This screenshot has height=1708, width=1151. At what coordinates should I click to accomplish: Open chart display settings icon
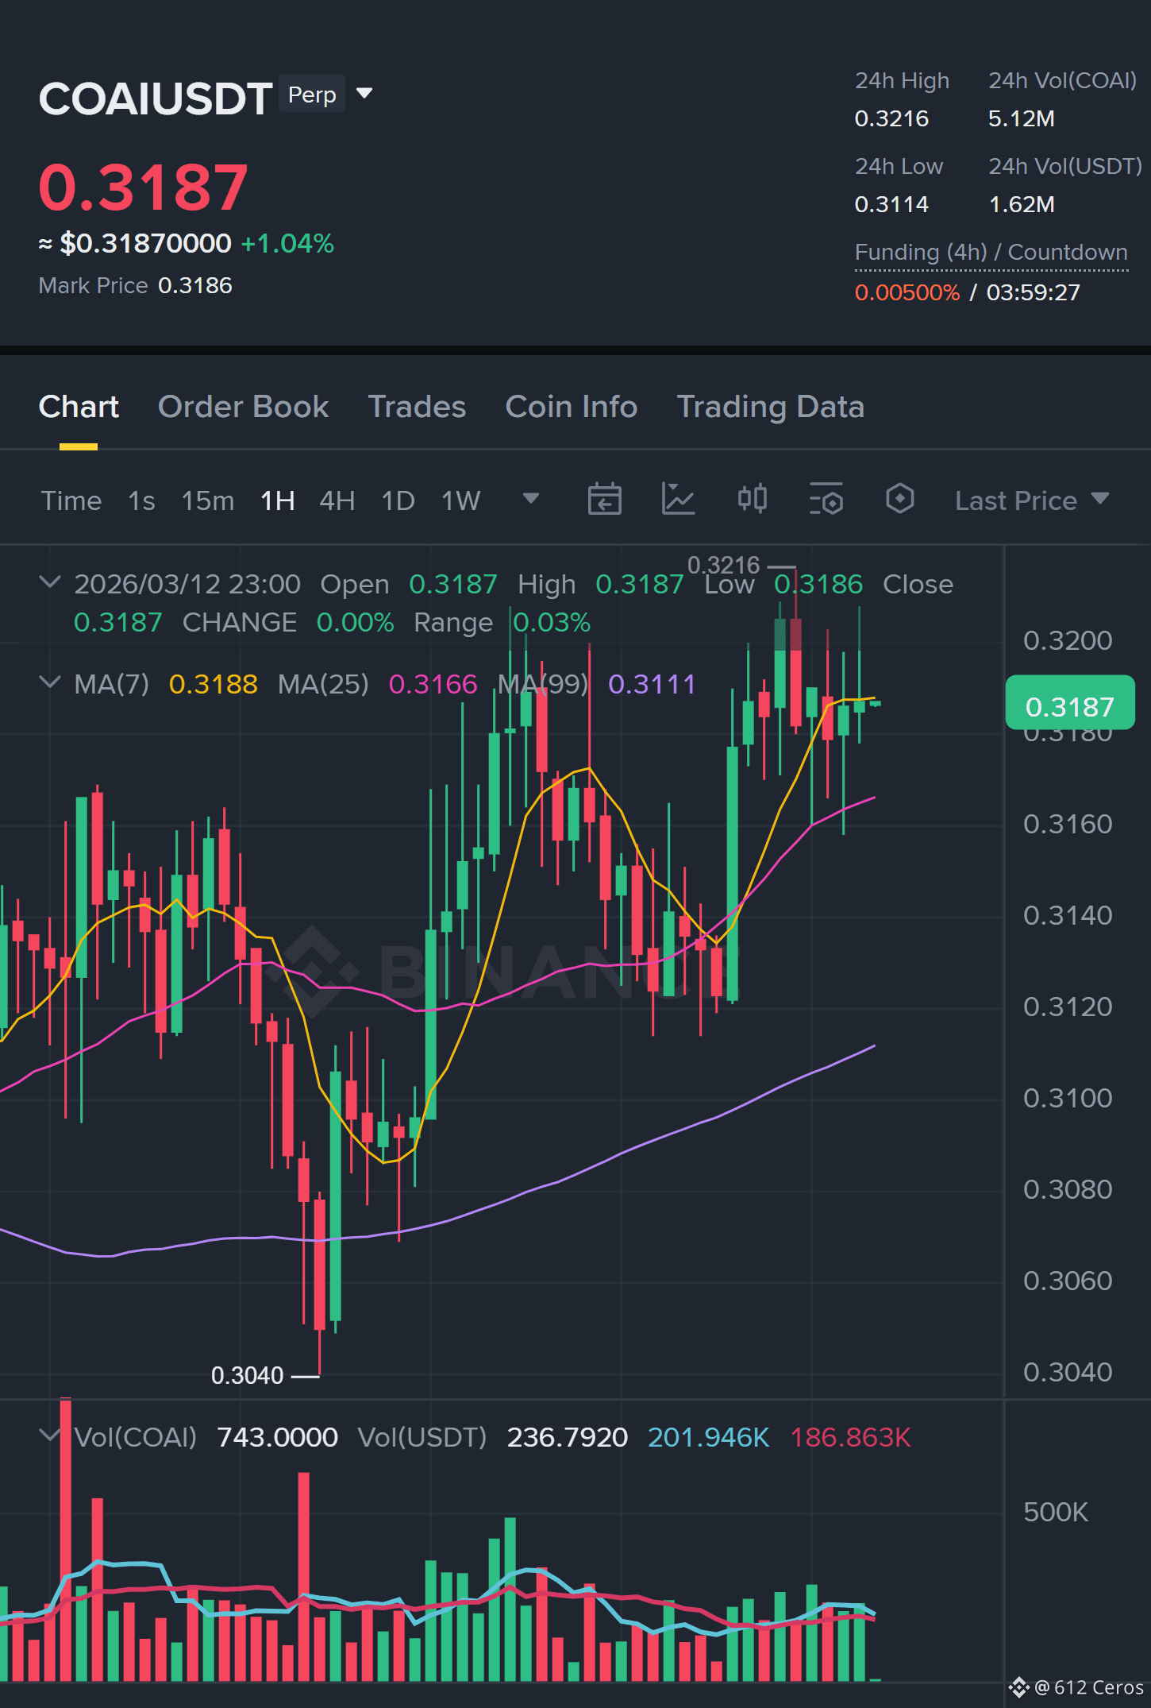coord(826,500)
